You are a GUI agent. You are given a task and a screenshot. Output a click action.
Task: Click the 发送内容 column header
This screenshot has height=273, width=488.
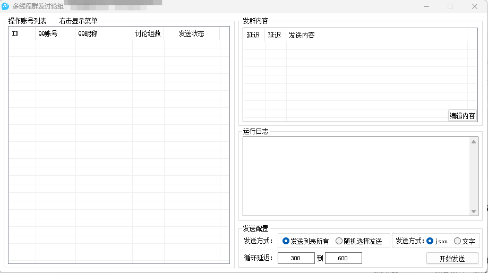click(376, 36)
